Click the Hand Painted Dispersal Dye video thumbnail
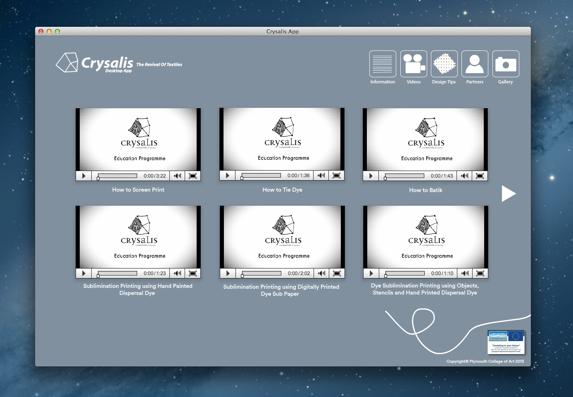Viewport: 573px width, 397px height. 138,237
